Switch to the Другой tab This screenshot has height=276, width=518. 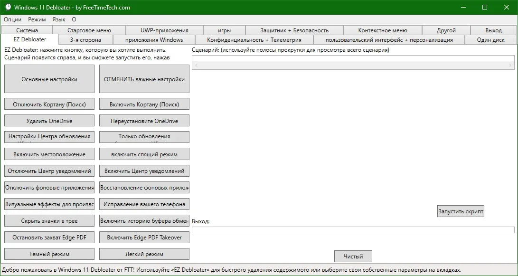pyautogui.click(x=446, y=30)
